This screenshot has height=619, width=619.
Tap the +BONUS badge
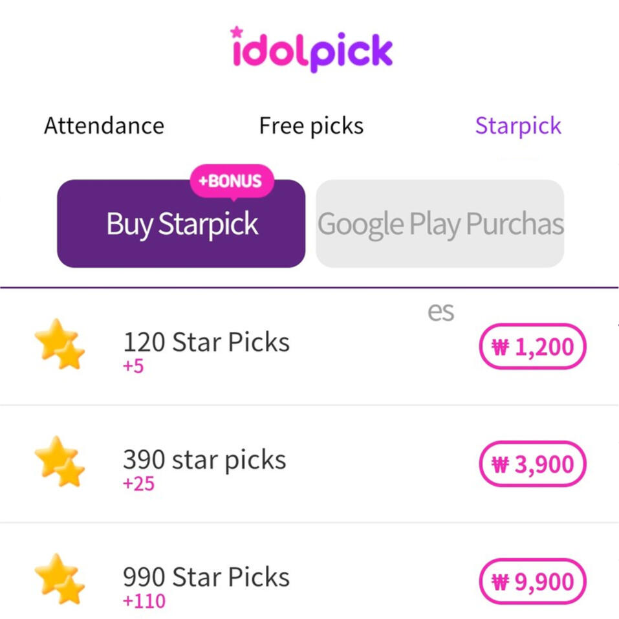click(231, 181)
